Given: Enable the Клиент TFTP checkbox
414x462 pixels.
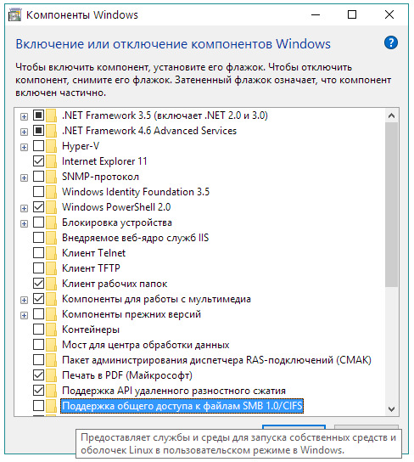Looking at the screenshot, I should (x=38, y=268).
